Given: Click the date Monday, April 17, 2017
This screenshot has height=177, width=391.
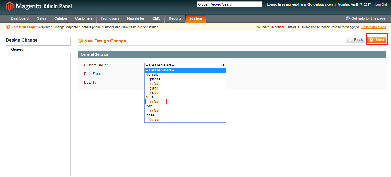Looking at the screenshot, I should 354,4.
